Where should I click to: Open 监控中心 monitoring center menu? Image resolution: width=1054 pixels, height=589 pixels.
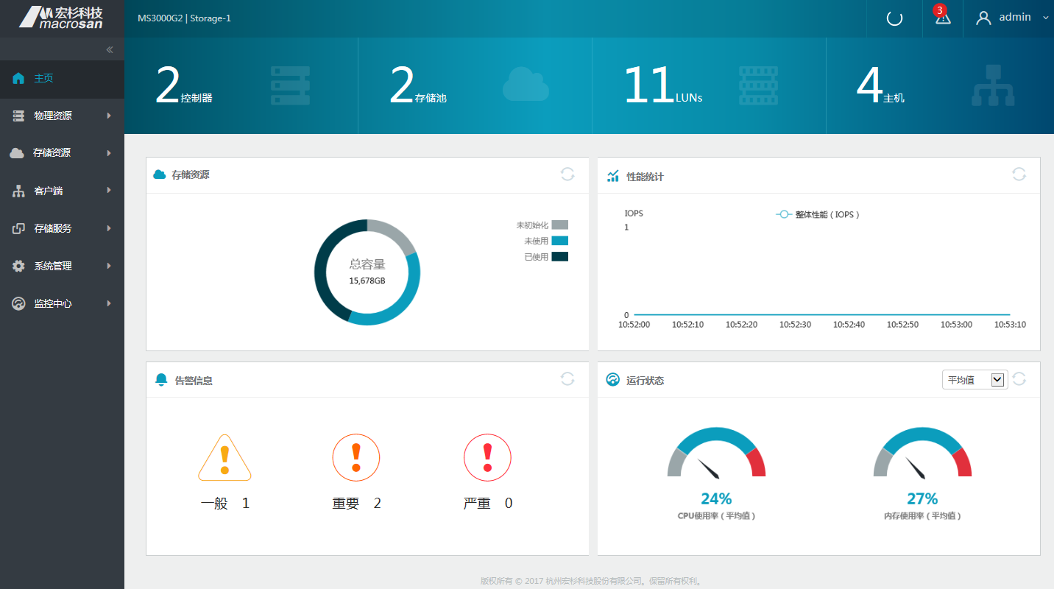62,303
